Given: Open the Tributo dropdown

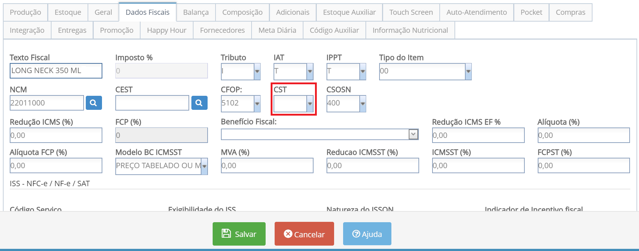Looking at the screenshot, I should tap(257, 71).
